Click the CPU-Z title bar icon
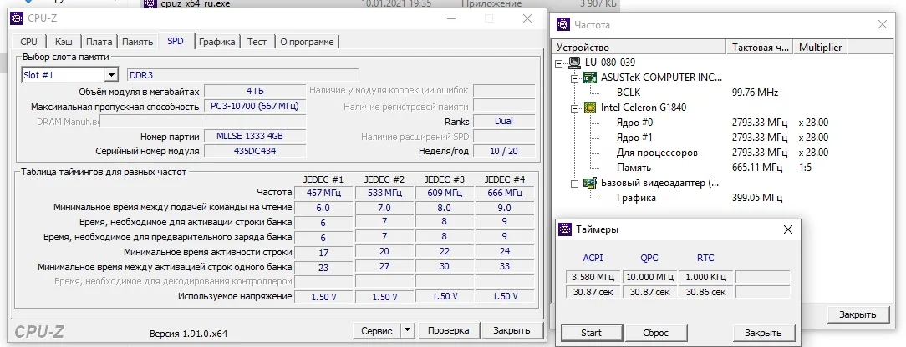The width and height of the screenshot is (906, 347). 18,18
